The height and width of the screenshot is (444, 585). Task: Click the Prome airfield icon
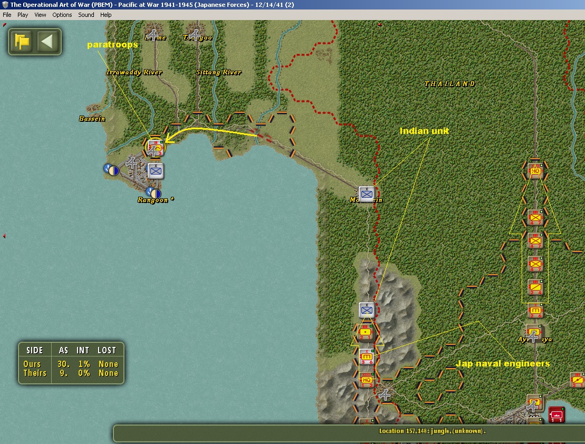[153, 34]
